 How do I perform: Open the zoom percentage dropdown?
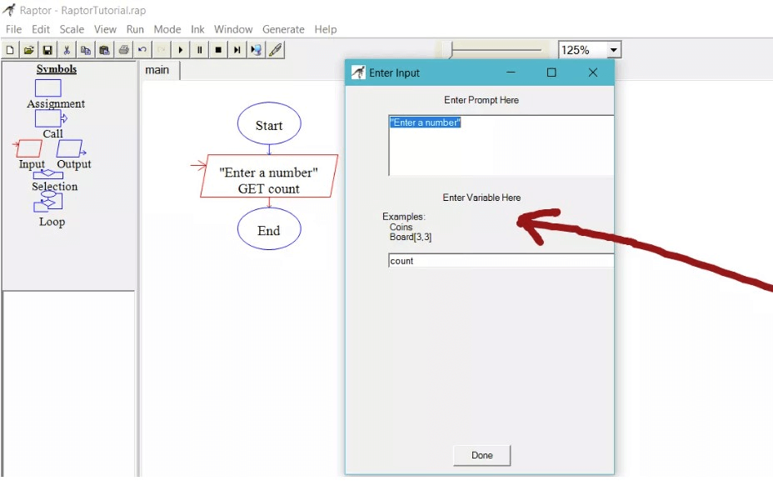(613, 50)
